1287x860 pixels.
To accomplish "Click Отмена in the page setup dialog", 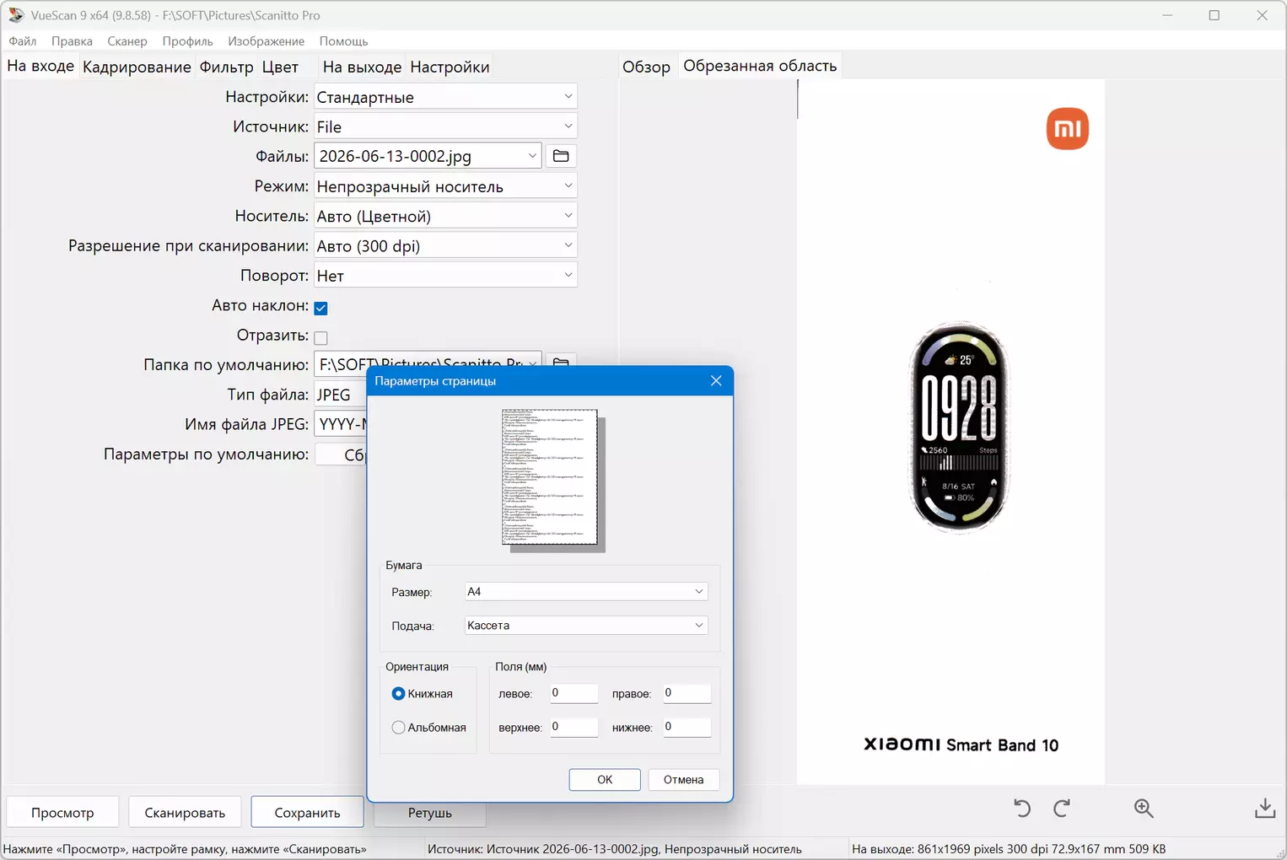I will (x=683, y=780).
